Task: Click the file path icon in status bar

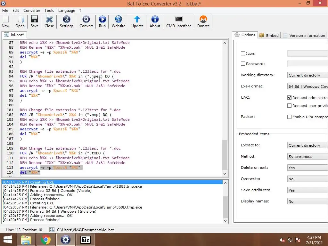Action: click(52, 230)
